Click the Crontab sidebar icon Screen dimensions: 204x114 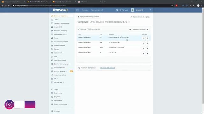pyautogui.click(x=52, y=49)
